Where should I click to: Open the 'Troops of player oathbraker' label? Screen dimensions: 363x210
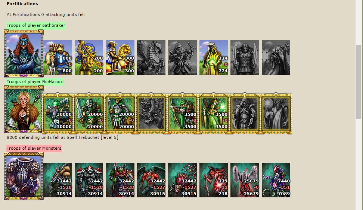[36, 25]
